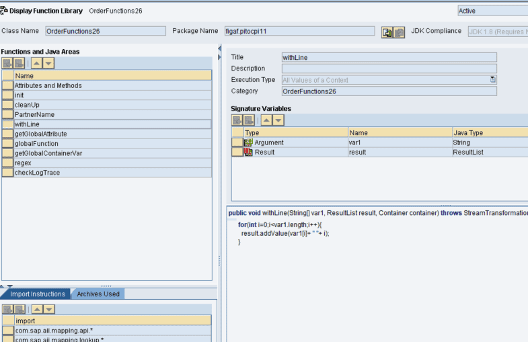Click the String Java Type cell
Screen dimensions: 528x342
(490, 142)
